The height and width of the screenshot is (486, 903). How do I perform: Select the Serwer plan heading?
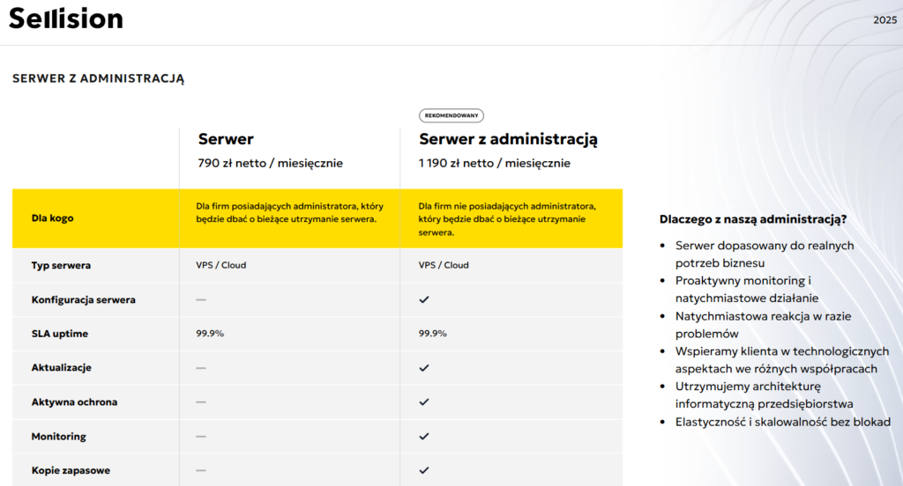(x=226, y=139)
